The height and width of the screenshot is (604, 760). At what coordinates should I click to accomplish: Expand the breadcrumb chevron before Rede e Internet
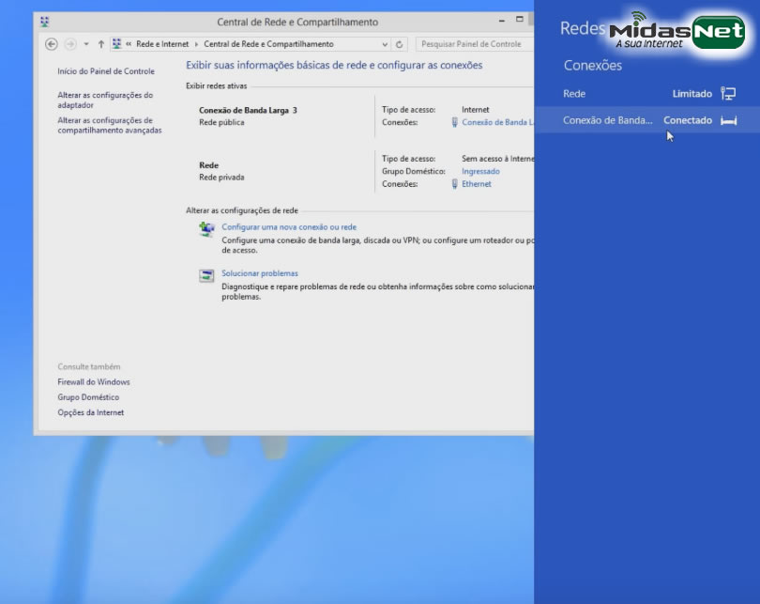tap(129, 44)
